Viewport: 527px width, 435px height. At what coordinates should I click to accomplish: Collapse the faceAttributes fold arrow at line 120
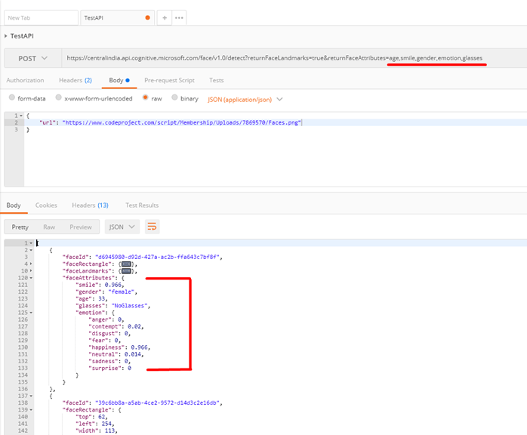click(32, 278)
